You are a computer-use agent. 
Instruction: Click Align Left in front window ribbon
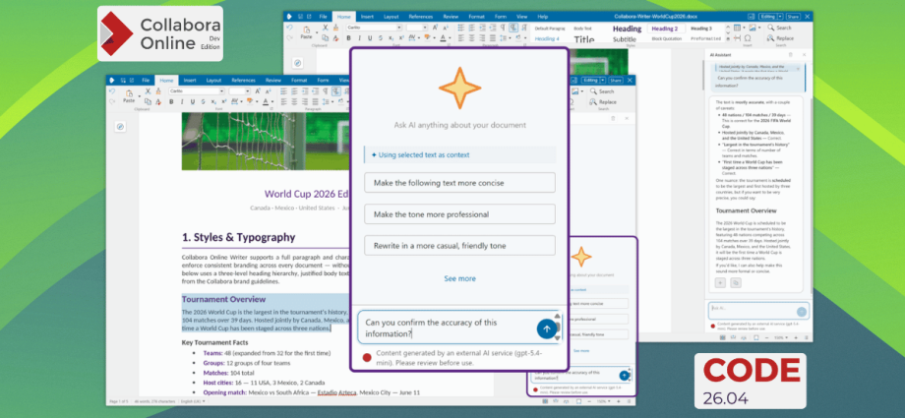[283, 101]
